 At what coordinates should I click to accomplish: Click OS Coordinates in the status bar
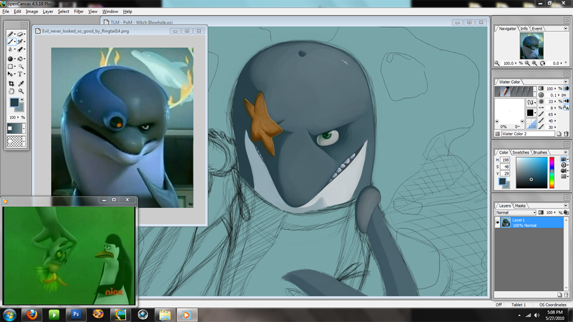click(553, 304)
